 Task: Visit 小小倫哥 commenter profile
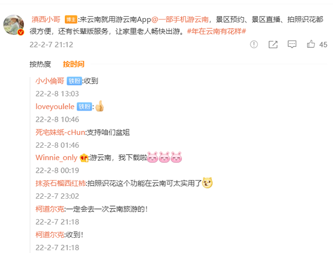tap(49, 81)
